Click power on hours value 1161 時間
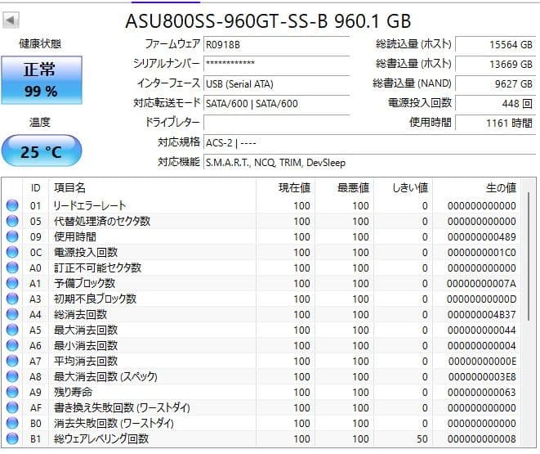540x454 pixels. point(495,123)
